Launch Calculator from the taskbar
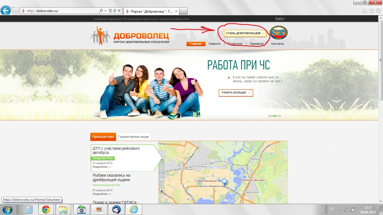Image resolution: width=383 pixels, height=215 pixels. (29, 209)
